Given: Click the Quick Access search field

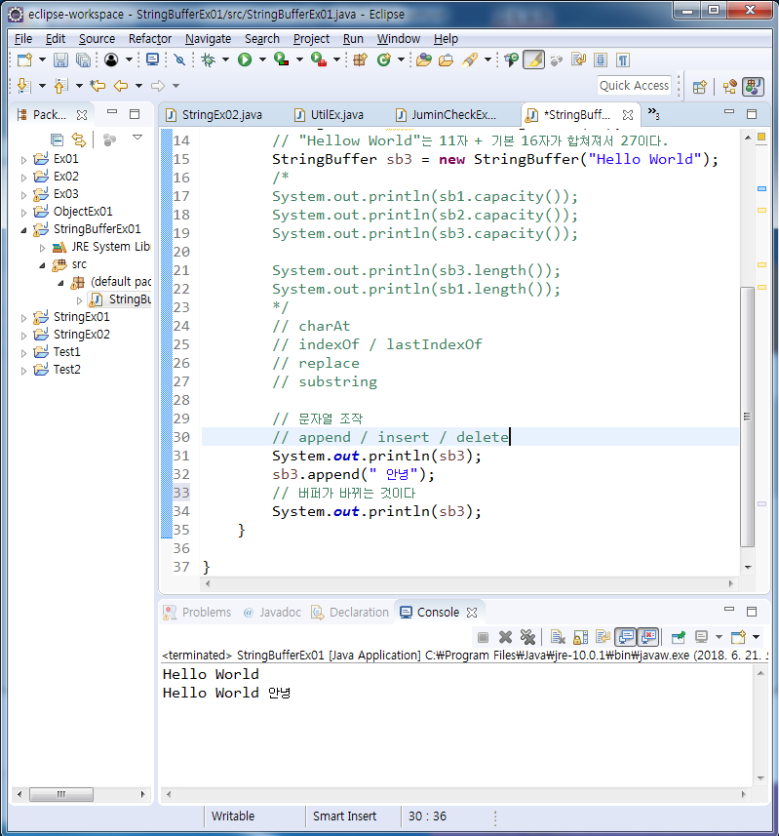Looking at the screenshot, I should (634, 85).
